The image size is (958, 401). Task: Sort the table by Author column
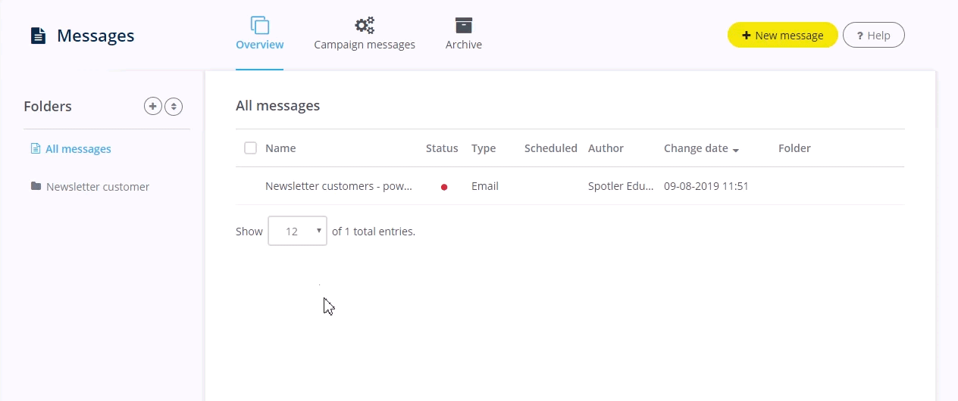tap(606, 148)
